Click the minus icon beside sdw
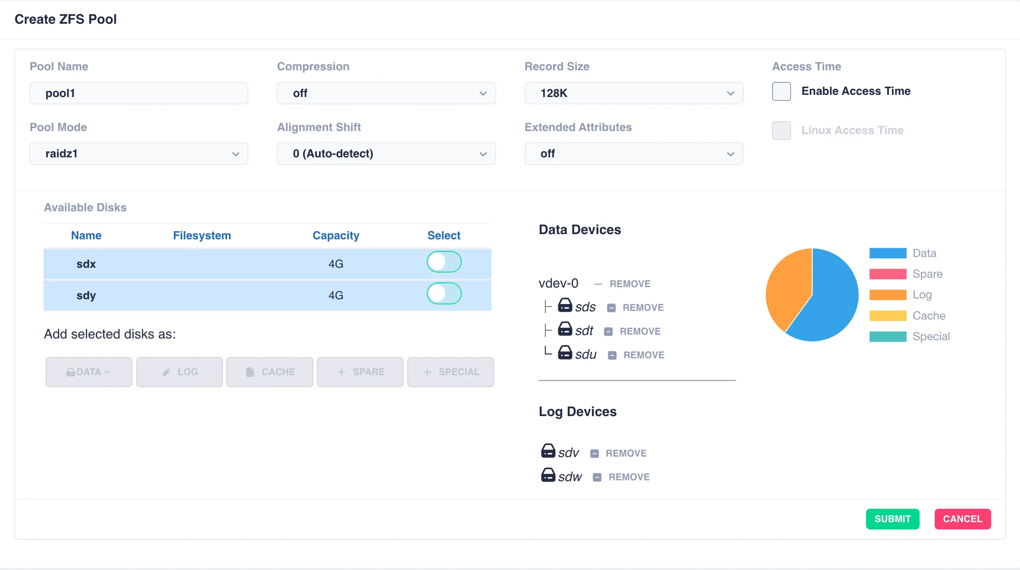The width and height of the screenshot is (1020, 570). click(x=597, y=477)
